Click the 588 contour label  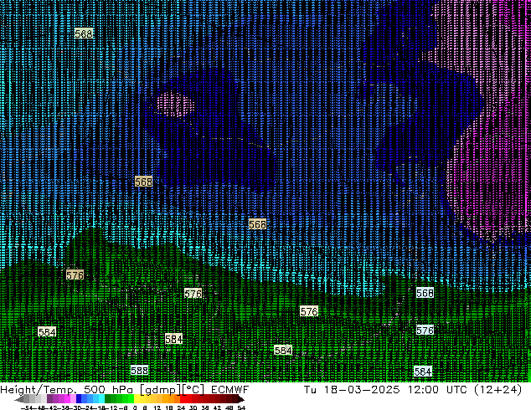point(139,371)
